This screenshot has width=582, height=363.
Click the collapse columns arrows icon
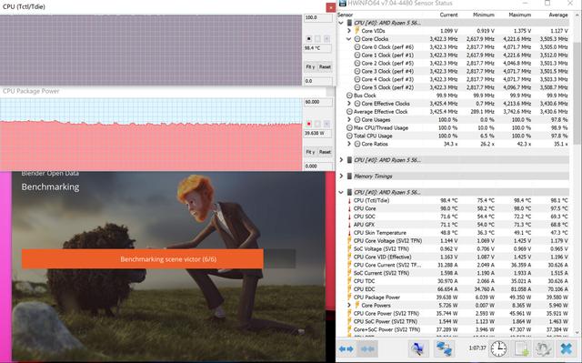pos(367,348)
